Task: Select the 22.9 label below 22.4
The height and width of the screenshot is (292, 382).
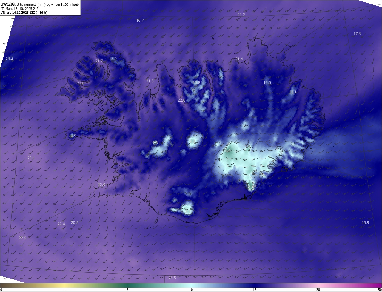Action: (22, 238)
